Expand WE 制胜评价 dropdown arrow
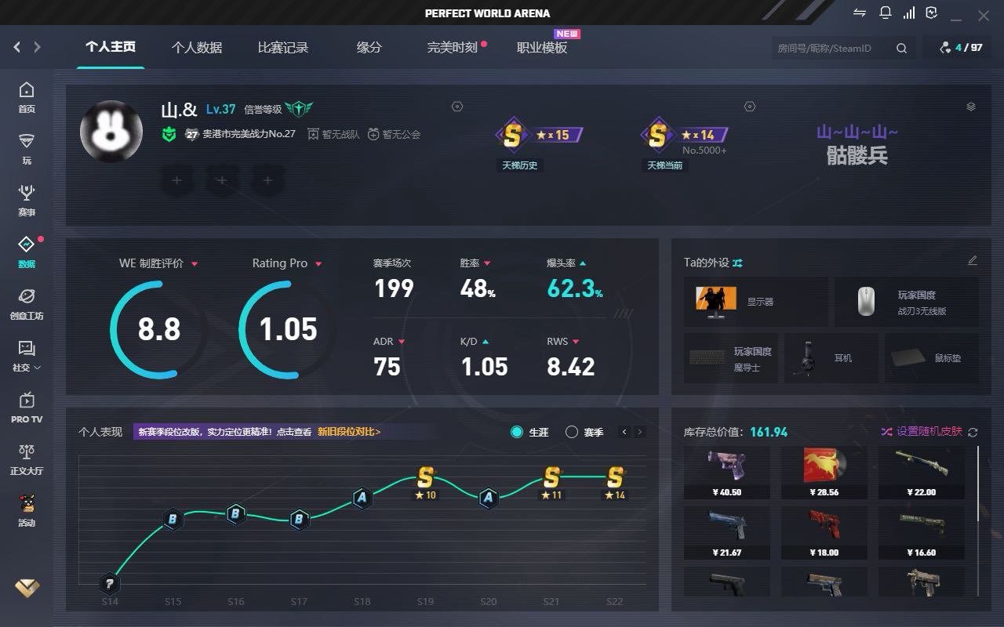 tap(195, 264)
